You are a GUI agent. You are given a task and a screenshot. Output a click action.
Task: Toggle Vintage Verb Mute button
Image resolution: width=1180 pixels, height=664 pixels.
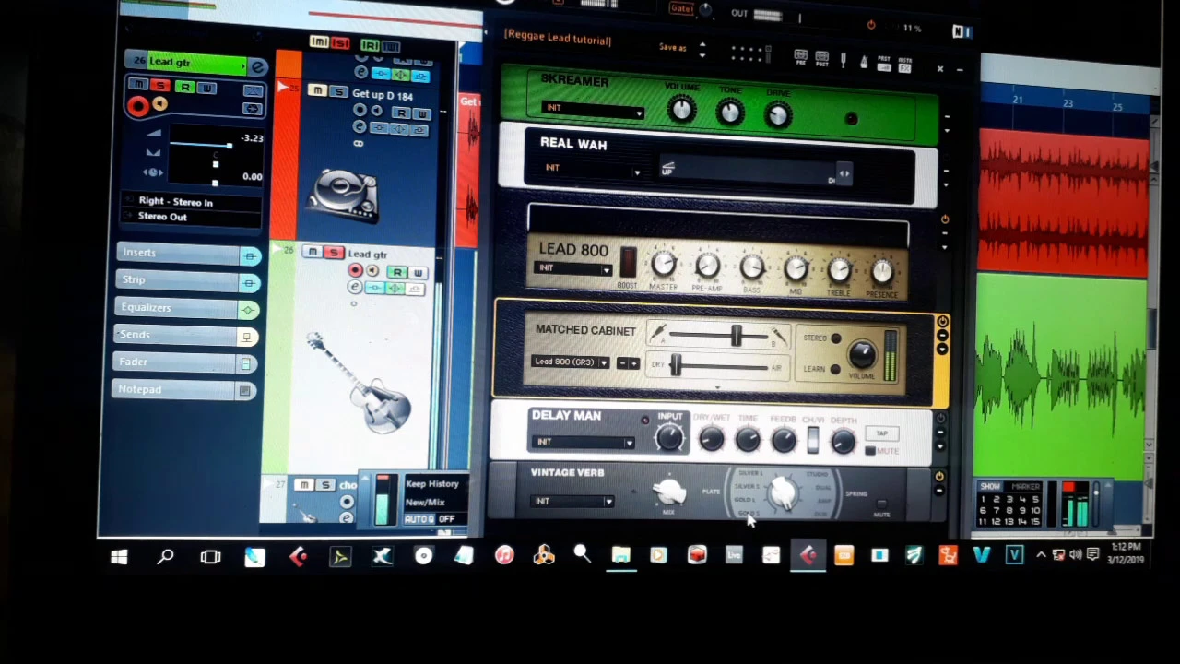click(x=881, y=504)
